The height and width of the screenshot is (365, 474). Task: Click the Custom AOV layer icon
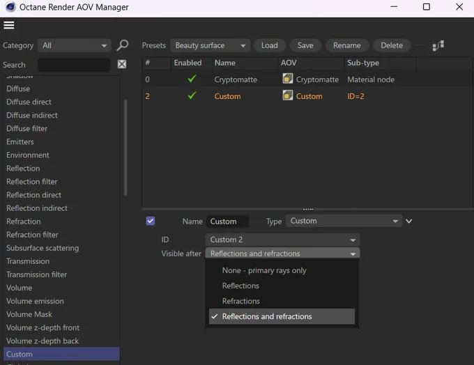tap(287, 95)
